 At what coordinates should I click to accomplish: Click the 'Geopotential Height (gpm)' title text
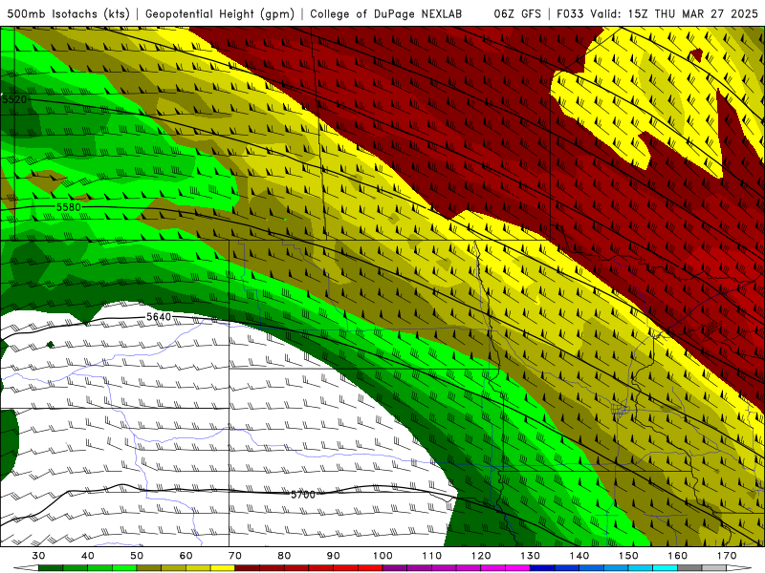click(x=220, y=13)
